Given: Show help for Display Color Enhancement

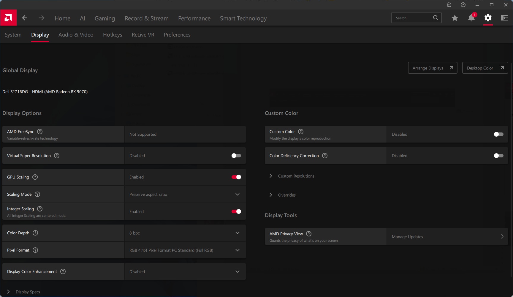Looking at the screenshot, I should (63, 271).
